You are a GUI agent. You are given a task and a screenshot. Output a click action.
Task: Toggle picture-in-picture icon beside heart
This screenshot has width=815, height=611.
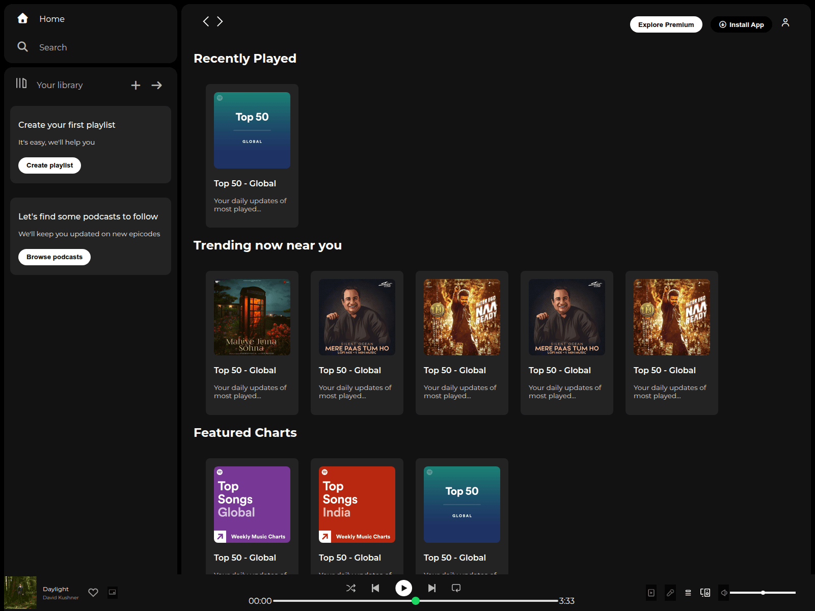[113, 592]
